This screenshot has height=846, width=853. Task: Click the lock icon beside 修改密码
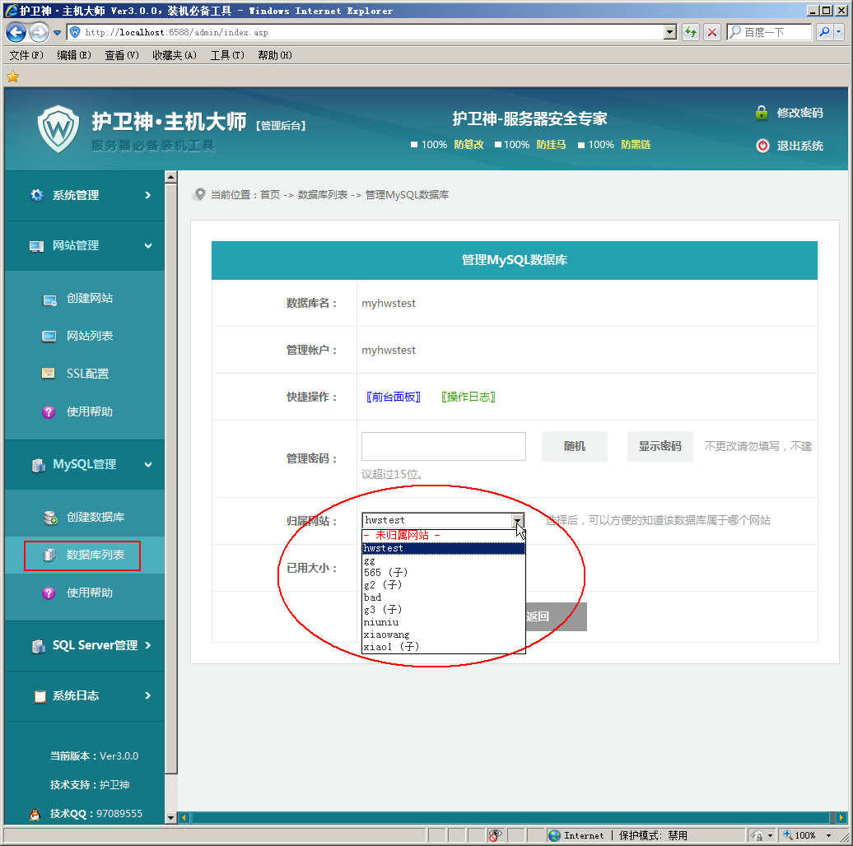[762, 113]
